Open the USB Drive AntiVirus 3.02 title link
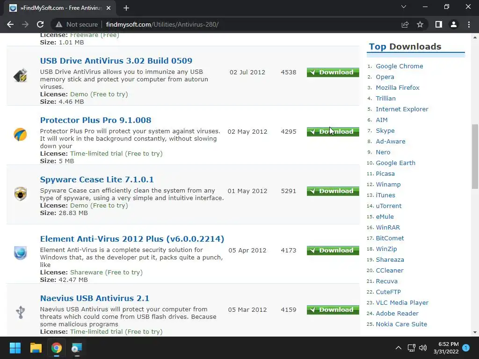The width and height of the screenshot is (479, 359). coord(116,61)
